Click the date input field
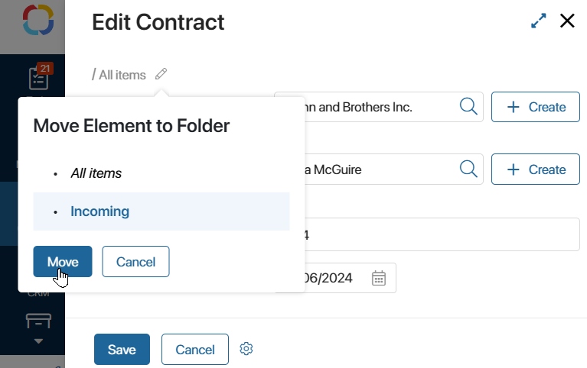 click(x=335, y=278)
